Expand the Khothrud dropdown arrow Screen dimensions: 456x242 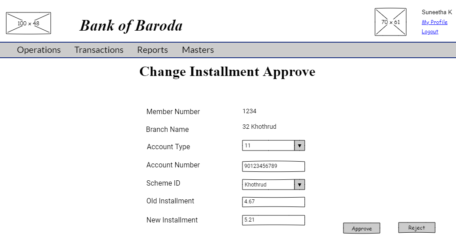click(x=299, y=185)
